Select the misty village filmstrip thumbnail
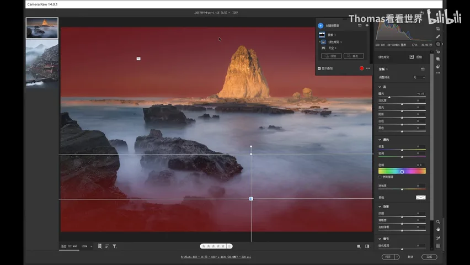The height and width of the screenshot is (265, 470). coord(42,64)
